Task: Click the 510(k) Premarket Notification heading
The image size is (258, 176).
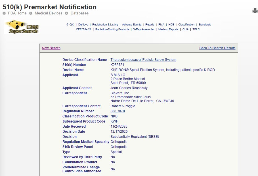Action: point(49,7)
